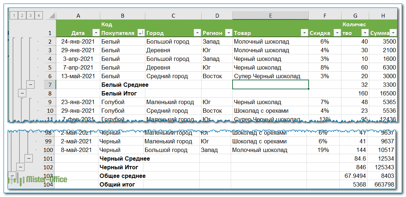The image size is (406, 197).
Task: Open the Скидка column filter dropdown
Action: (x=337, y=33)
